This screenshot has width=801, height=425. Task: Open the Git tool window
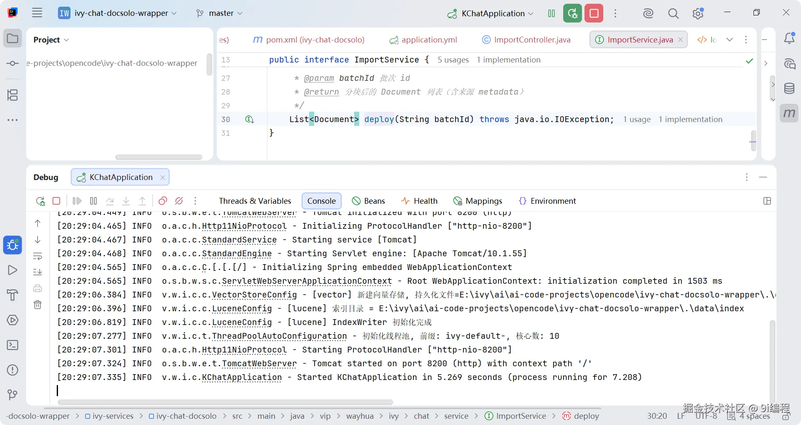click(13, 395)
